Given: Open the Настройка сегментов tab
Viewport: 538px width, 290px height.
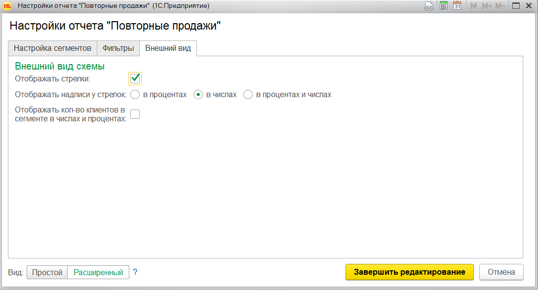Looking at the screenshot, I should click(x=52, y=48).
